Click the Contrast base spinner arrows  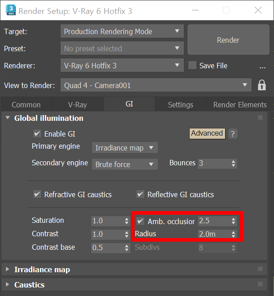126,247
